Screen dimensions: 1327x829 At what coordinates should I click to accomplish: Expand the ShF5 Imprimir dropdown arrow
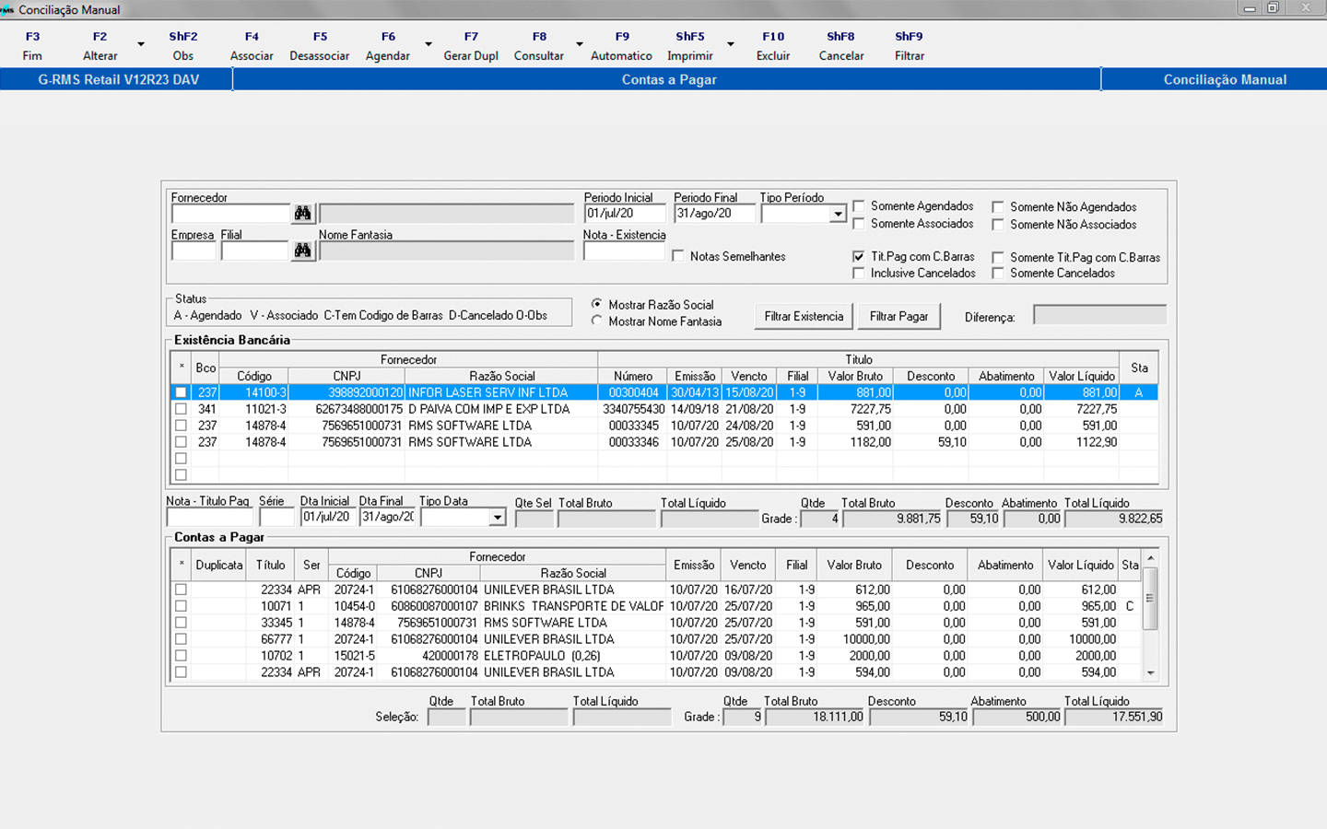[x=731, y=44]
